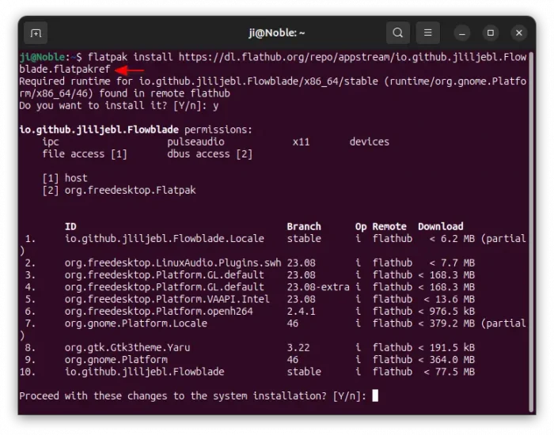Viewport: 554px width, 435px height.
Task: Click 'io.github.jliljebl.Flowblade permissions:' heading
Action: pyautogui.click(x=135, y=130)
